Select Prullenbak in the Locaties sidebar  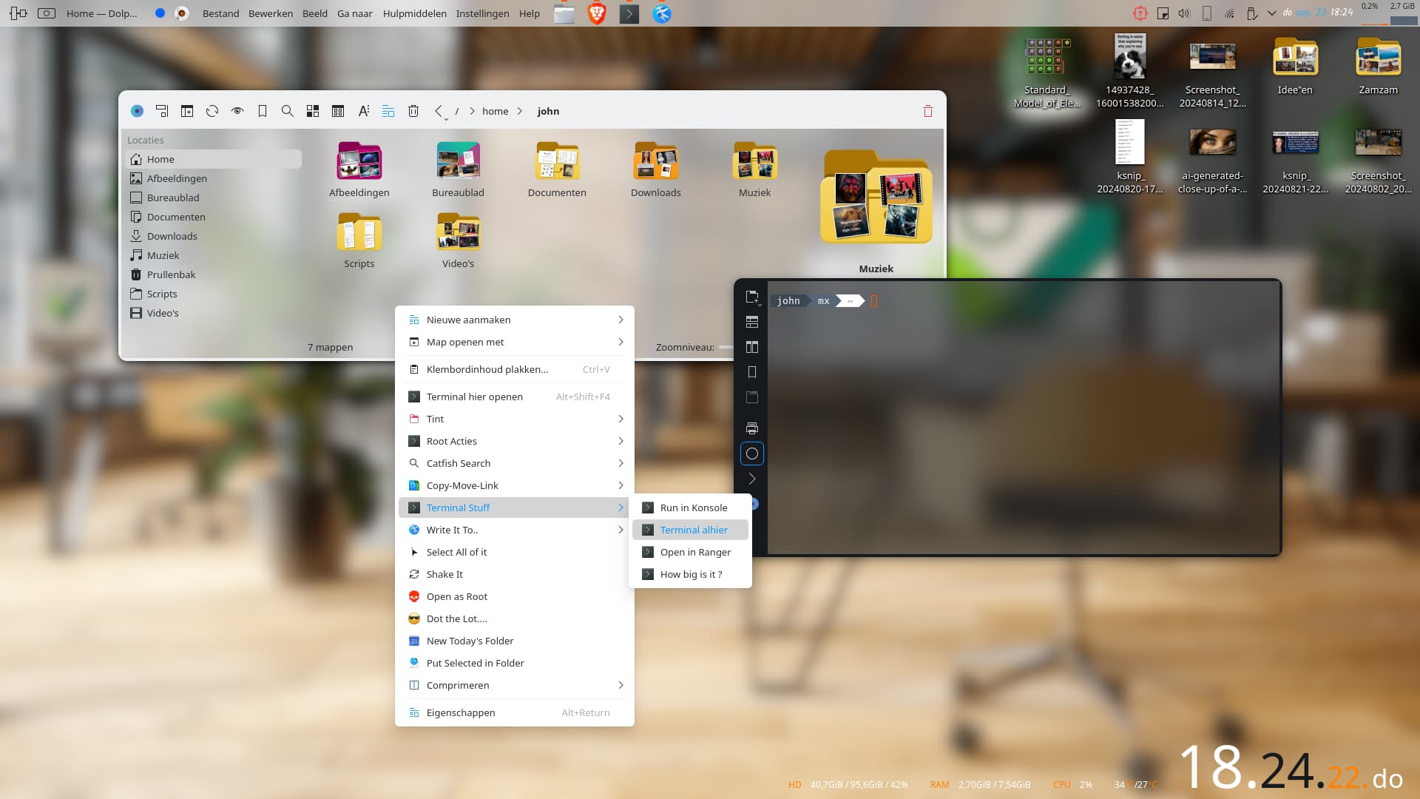[214, 274]
